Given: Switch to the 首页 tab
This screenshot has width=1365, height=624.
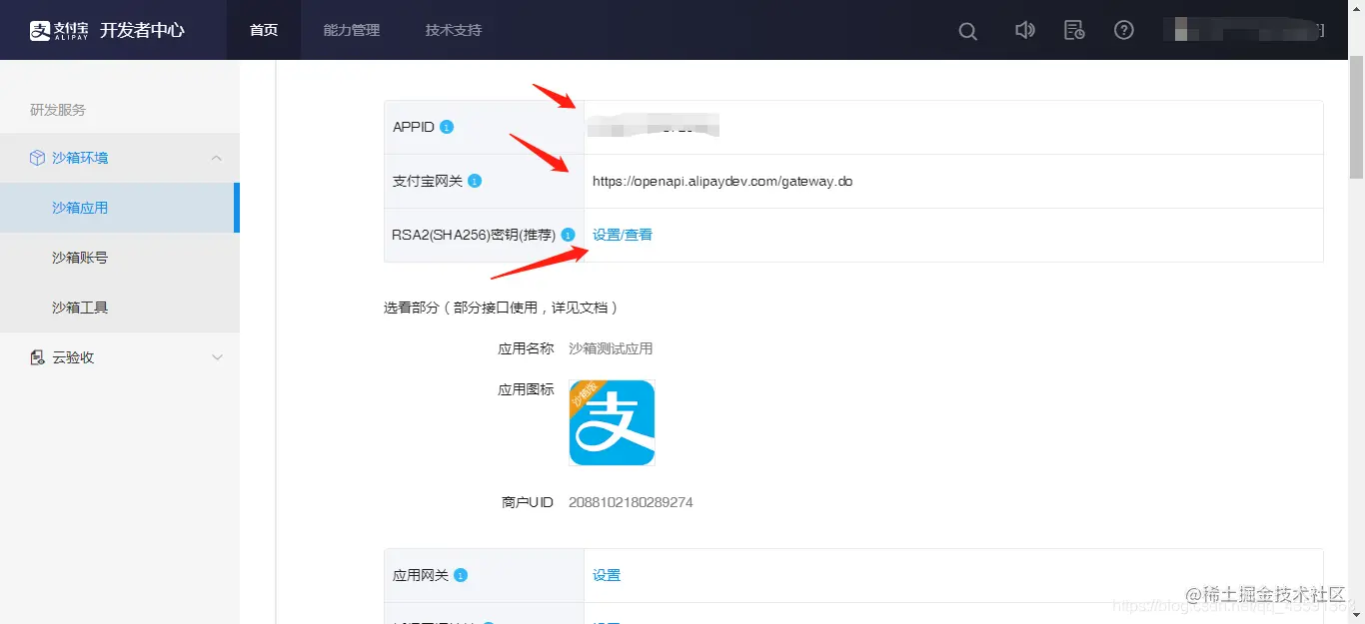Looking at the screenshot, I should pyautogui.click(x=264, y=30).
